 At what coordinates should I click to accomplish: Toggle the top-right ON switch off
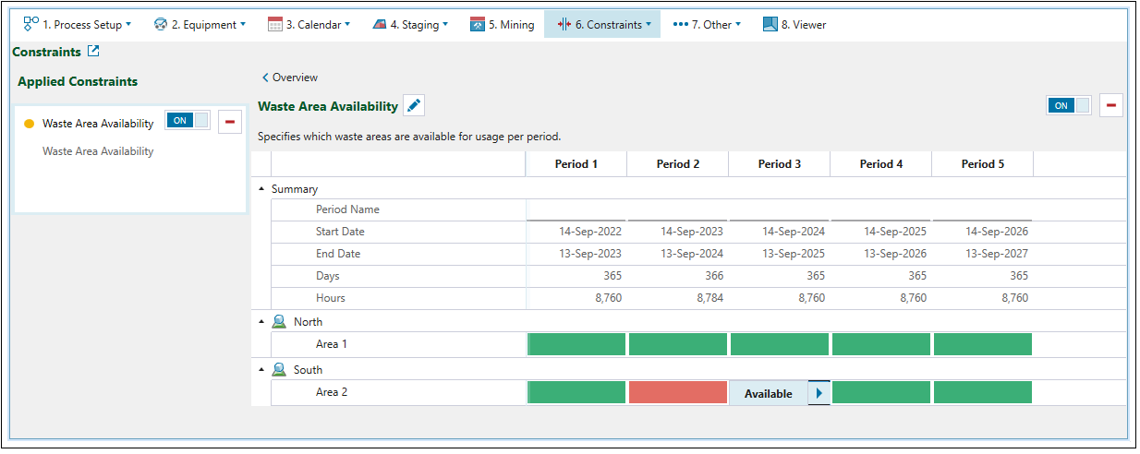click(x=1068, y=105)
